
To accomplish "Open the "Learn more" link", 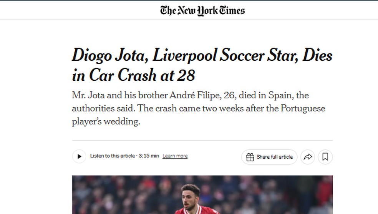I will (x=175, y=156).
